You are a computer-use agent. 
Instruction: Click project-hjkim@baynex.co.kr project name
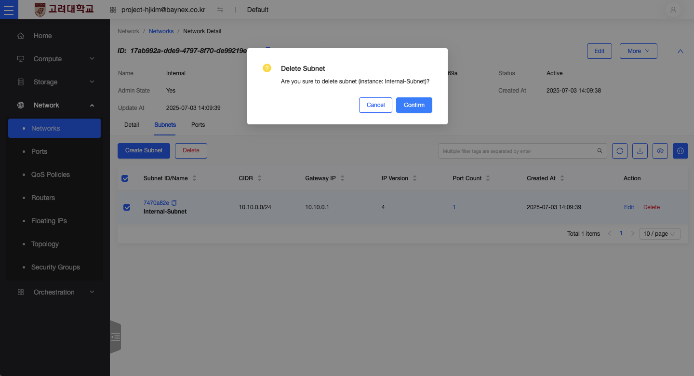(163, 10)
